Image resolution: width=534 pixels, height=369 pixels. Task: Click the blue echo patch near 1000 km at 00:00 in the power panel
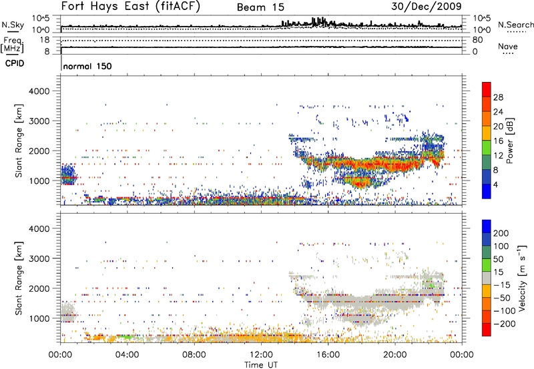pyautogui.click(x=68, y=175)
